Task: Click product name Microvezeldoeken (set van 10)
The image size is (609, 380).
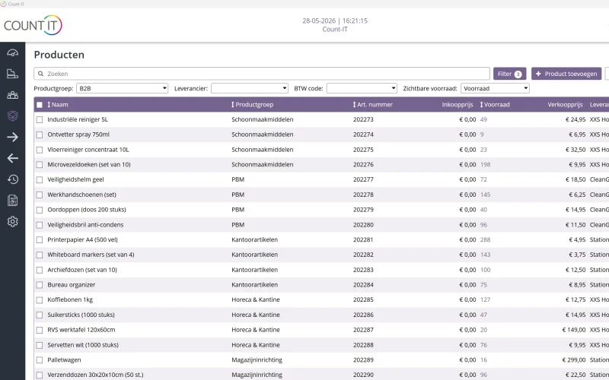Action: [x=89, y=164]
